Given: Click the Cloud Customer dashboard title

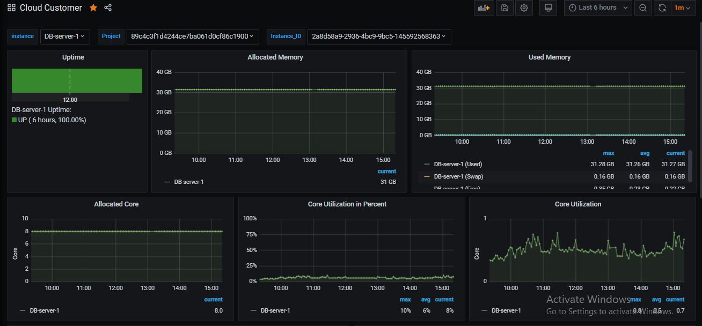Looking at the screenshot, I should click(x=51, y=8).
